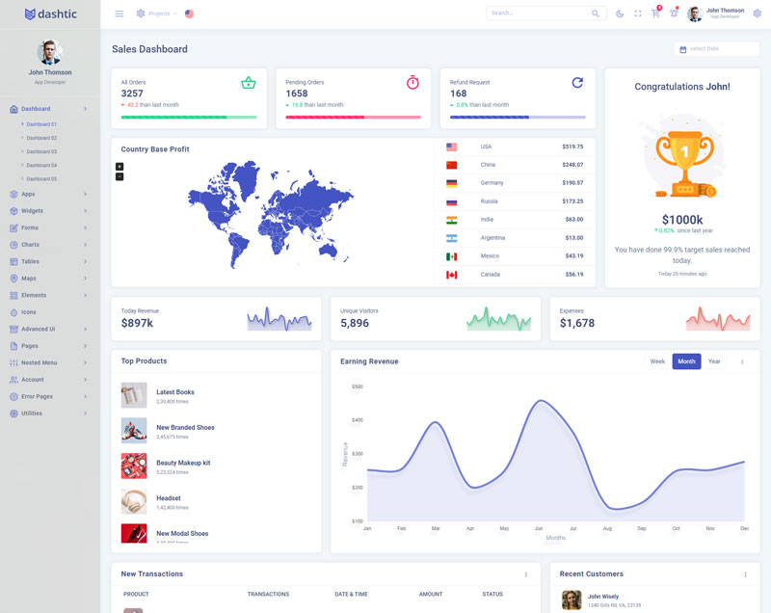Zoom out on the world map
Screen dimensions: 771x613
tap(120, 176)
